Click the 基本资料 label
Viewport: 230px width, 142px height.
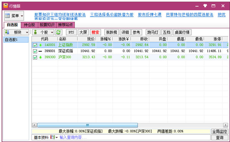click(x=41, y=137)
